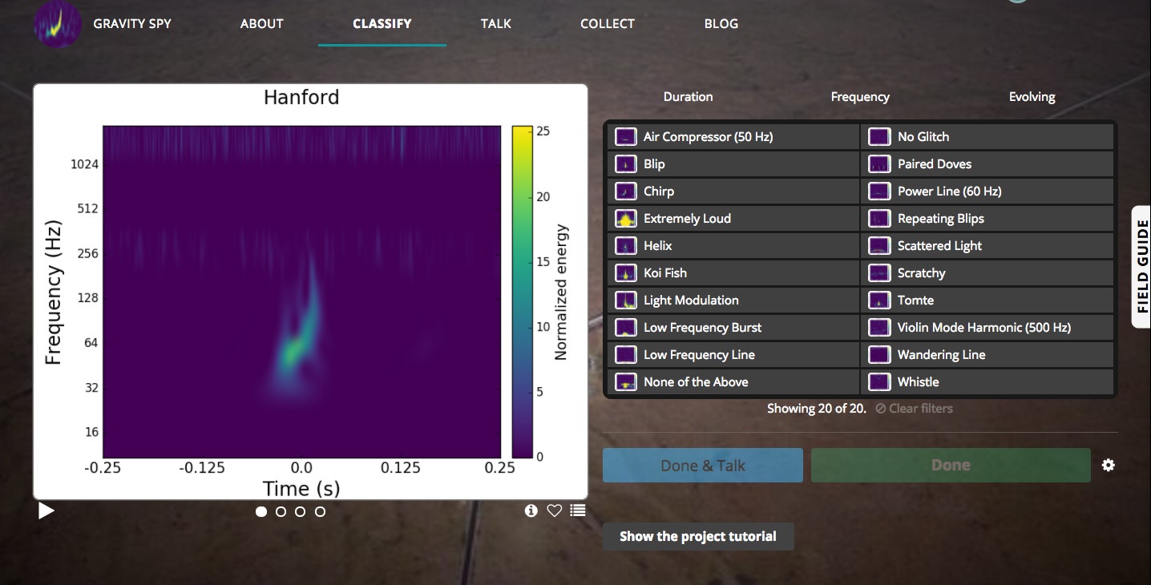This screenshot has width=1151, height=585.
Task: Expand the Frequency filter
Action: click(860, 97)
